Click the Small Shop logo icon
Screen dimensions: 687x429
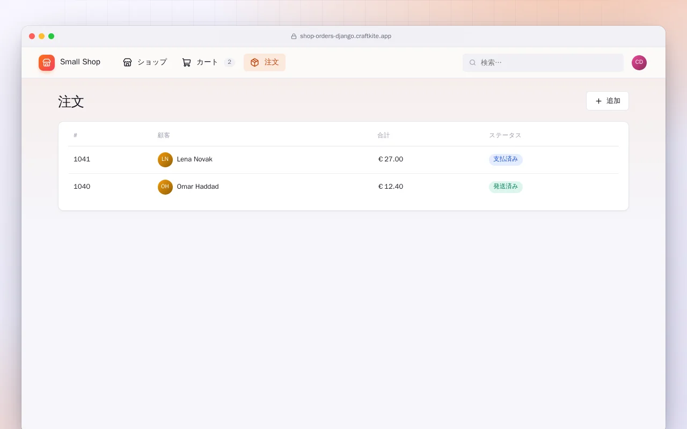[x=47, y=63]
